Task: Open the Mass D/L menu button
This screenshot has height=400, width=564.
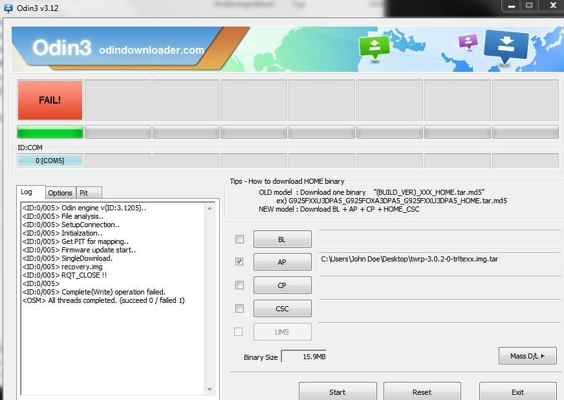Action: coord(527,356)
